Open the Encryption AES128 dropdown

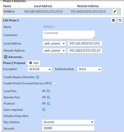pyautogui.click(x=40, y=69)
